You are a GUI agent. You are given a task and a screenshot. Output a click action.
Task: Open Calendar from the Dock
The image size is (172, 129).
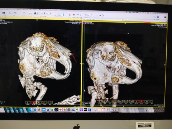pos(104,110)
